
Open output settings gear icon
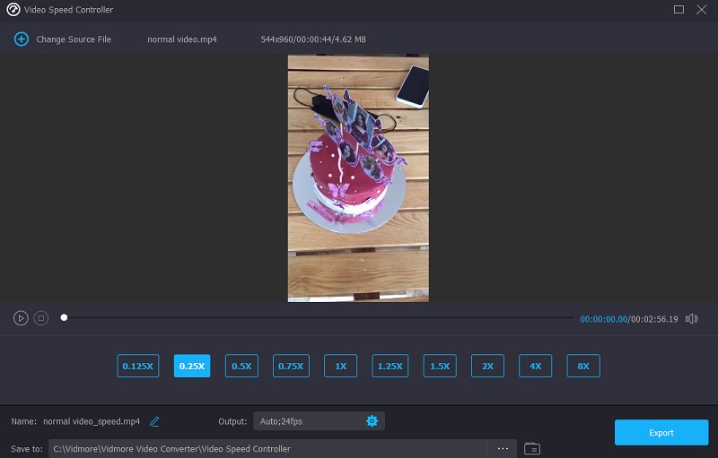(372, 421)
